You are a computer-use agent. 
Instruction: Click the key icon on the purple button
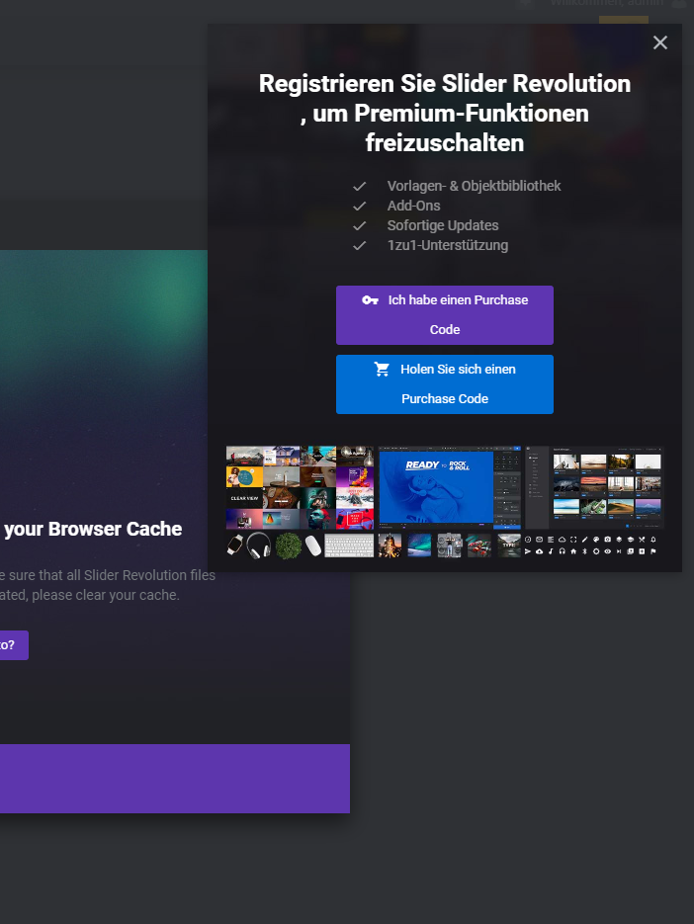coord(370,300)
